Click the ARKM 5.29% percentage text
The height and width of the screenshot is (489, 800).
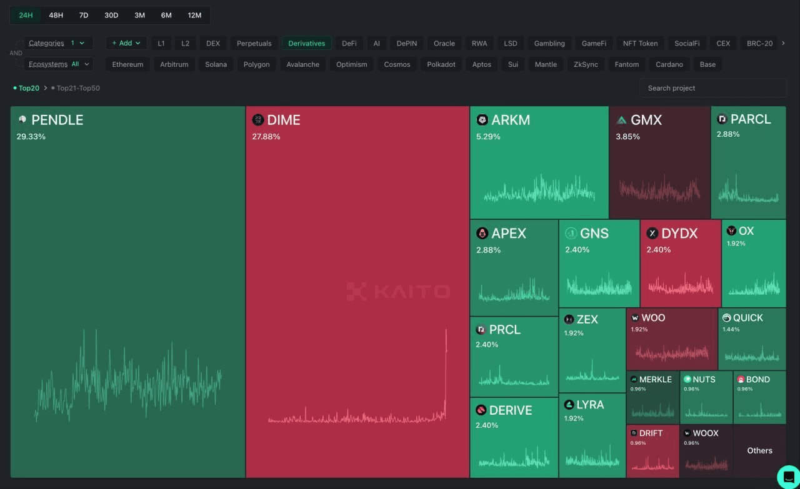tap(488, 136)
